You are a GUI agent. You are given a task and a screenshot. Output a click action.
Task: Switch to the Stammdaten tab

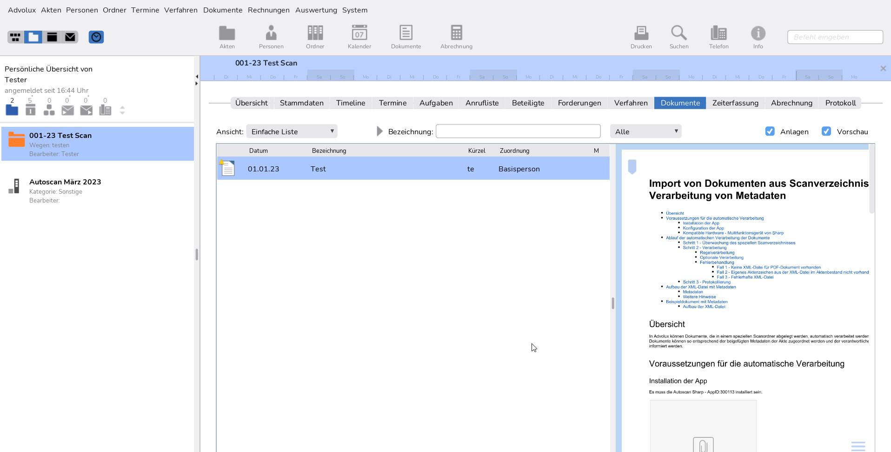point(302,103)
